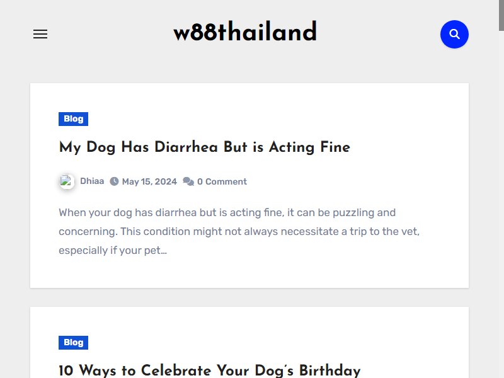Click the excerpt text of the diarrhea post
The image size is (504, 378).
click(239, 231)
